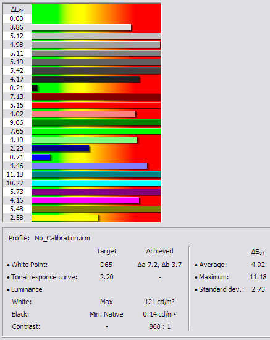This screenshot has width=270, height=340.
Task: Select the yellow bar beside 2.58
Action: (65, 218)
